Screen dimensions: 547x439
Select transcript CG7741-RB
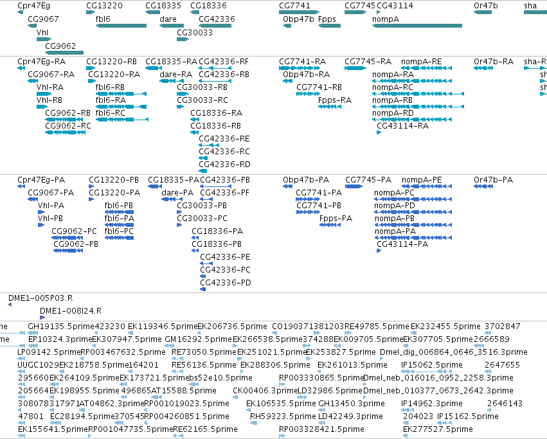pyautogui.click(x=319, y=87)
